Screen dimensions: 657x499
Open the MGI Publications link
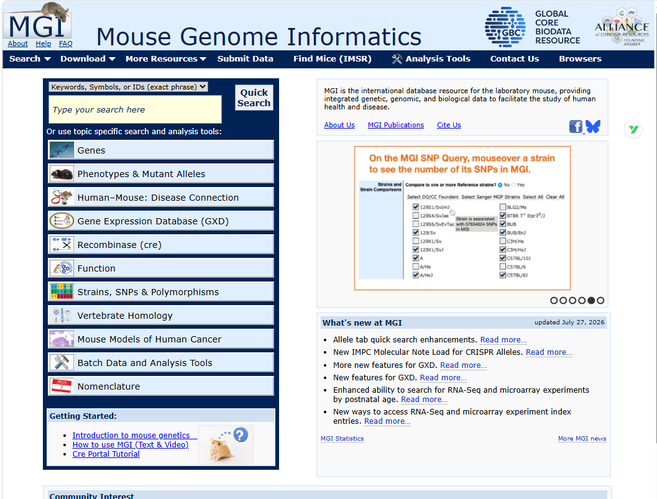395,125
